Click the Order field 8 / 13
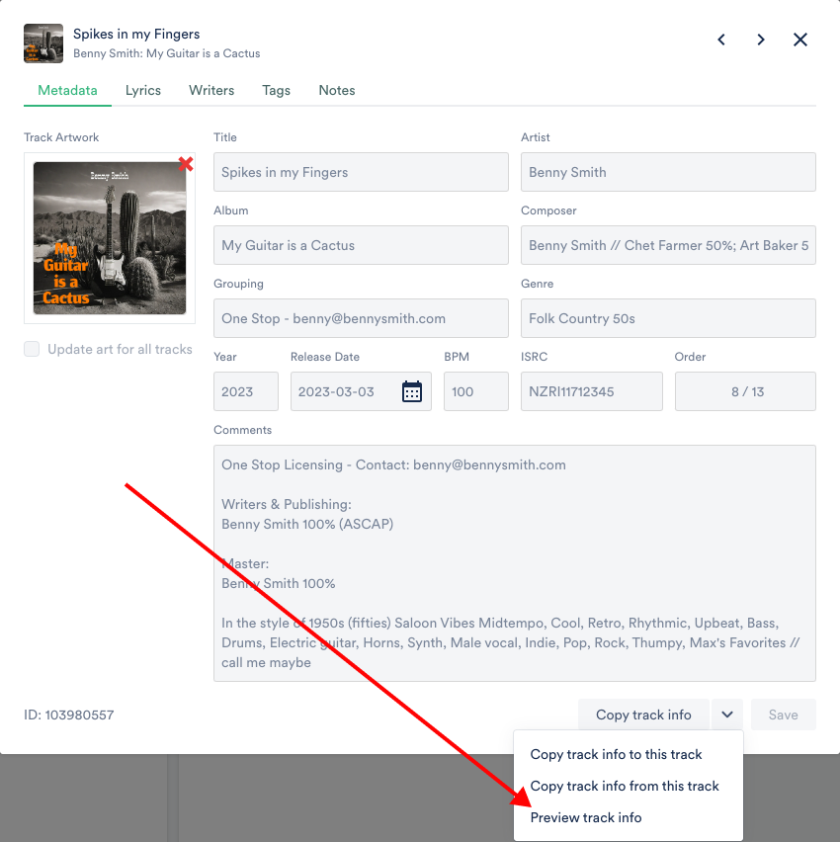This screenshot has height=842, width=840. pyautogui.click(x=745, y=391)
